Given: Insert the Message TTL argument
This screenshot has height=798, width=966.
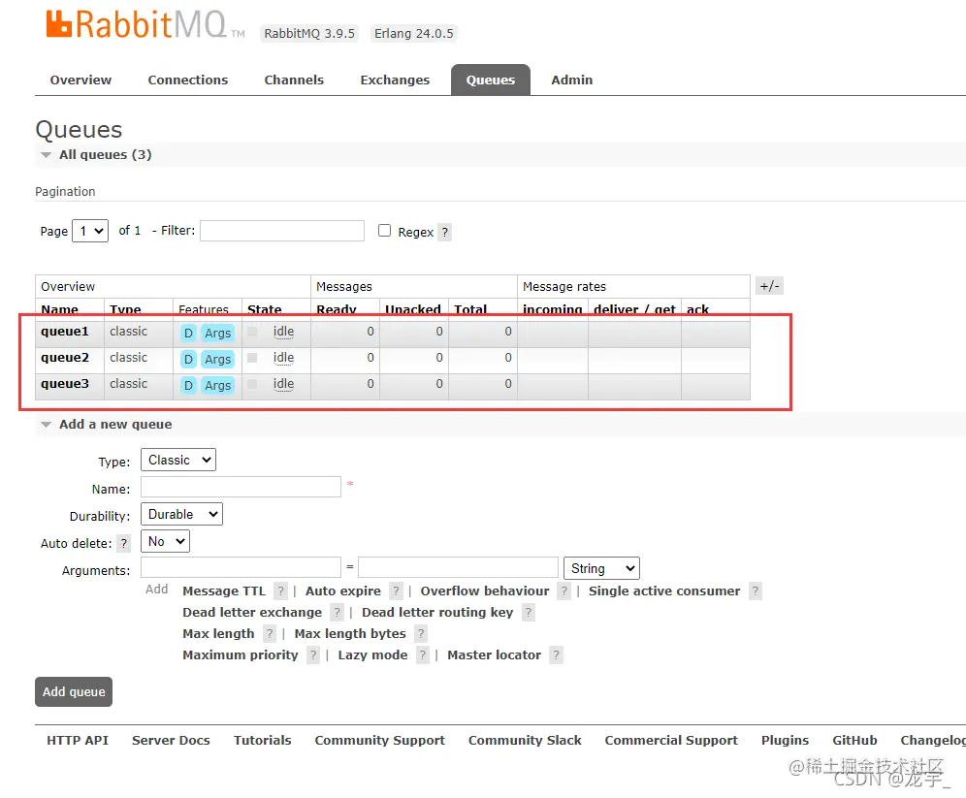Looking at the screenshot, I should 224,591.
